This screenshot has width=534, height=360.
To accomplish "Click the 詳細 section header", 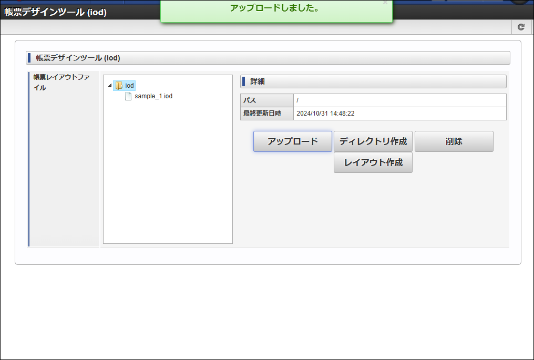I will 373,81.
